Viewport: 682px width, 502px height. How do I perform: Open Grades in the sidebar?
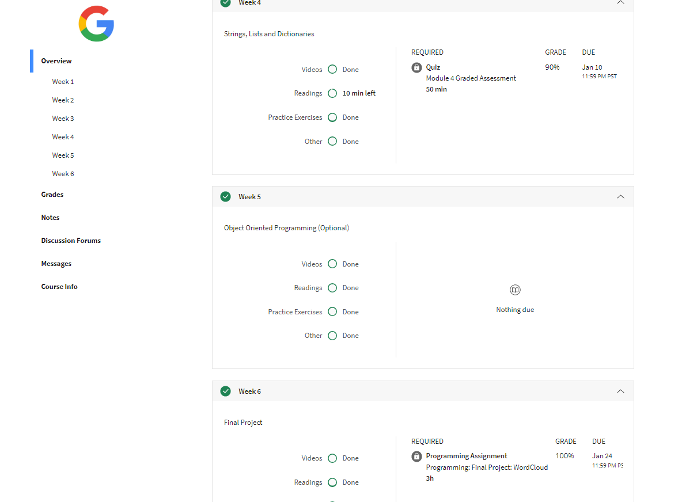(x=52, y=195)
